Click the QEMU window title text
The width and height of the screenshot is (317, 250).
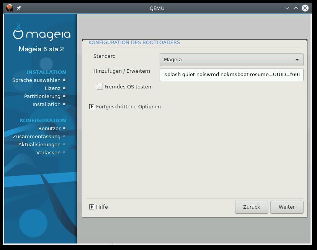click(x=157, y=8)
